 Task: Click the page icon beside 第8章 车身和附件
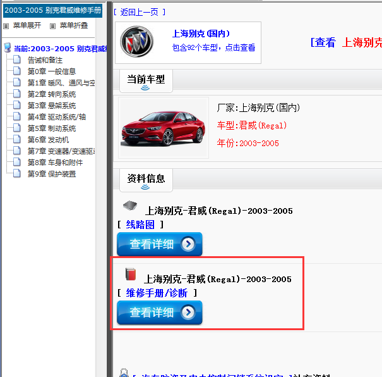pyautogui.click(x=17, y=162)
